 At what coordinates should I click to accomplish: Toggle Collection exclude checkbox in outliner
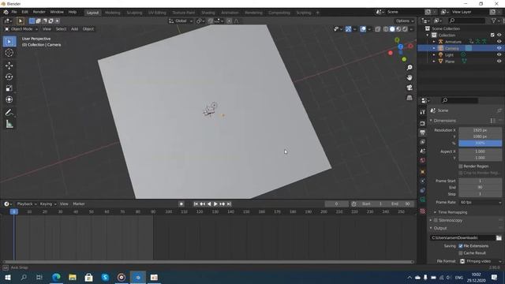492,35
